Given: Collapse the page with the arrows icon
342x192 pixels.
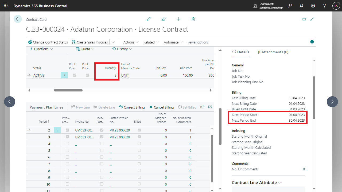Looking at the screenshot, I should point(312,19).
